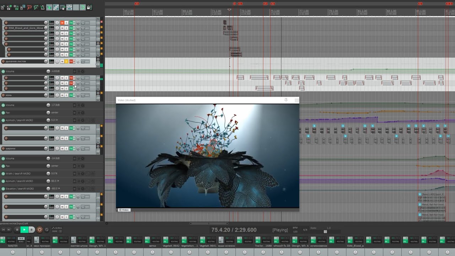Viewport: 455px width, 256px height.
Task: Click the transport Record button
Action: click(39, 230)
